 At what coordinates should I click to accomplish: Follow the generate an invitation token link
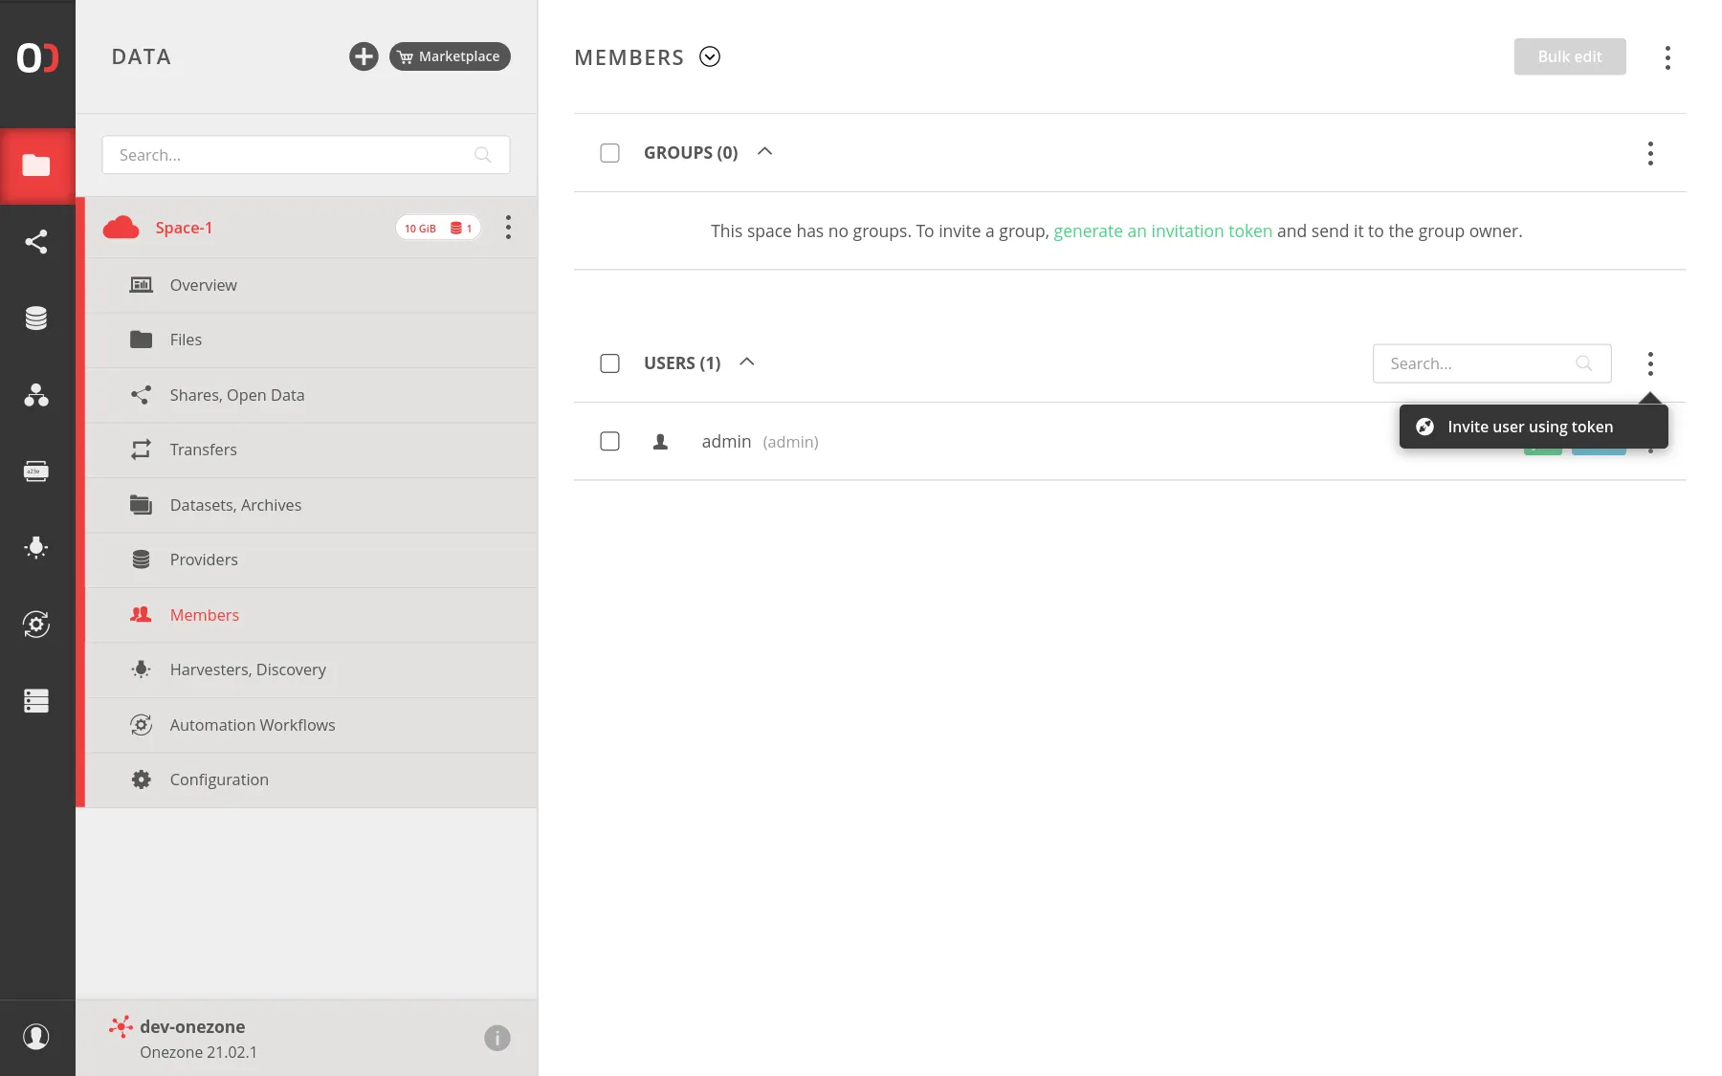pyautogui.click(x=1162, y=231)
